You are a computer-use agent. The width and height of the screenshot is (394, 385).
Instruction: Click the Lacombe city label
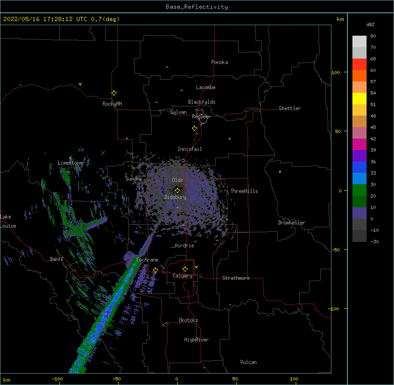(206, 87)
